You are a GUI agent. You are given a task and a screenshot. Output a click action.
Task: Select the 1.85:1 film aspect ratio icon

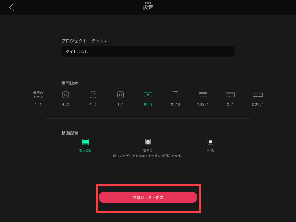[x=202, y=95]
